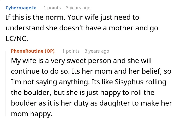This screenshot has height=121, width=177.
Task: Click the final line "mom happy."
Action: click(32, 114)
